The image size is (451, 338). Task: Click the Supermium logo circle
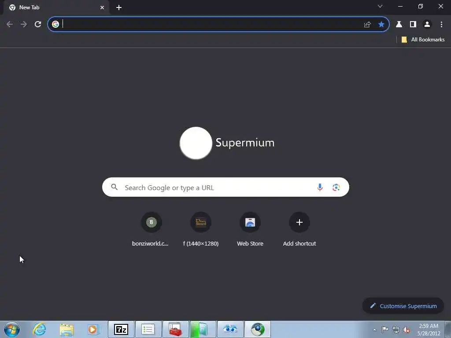pyautogui.click(x=196, y=143)
